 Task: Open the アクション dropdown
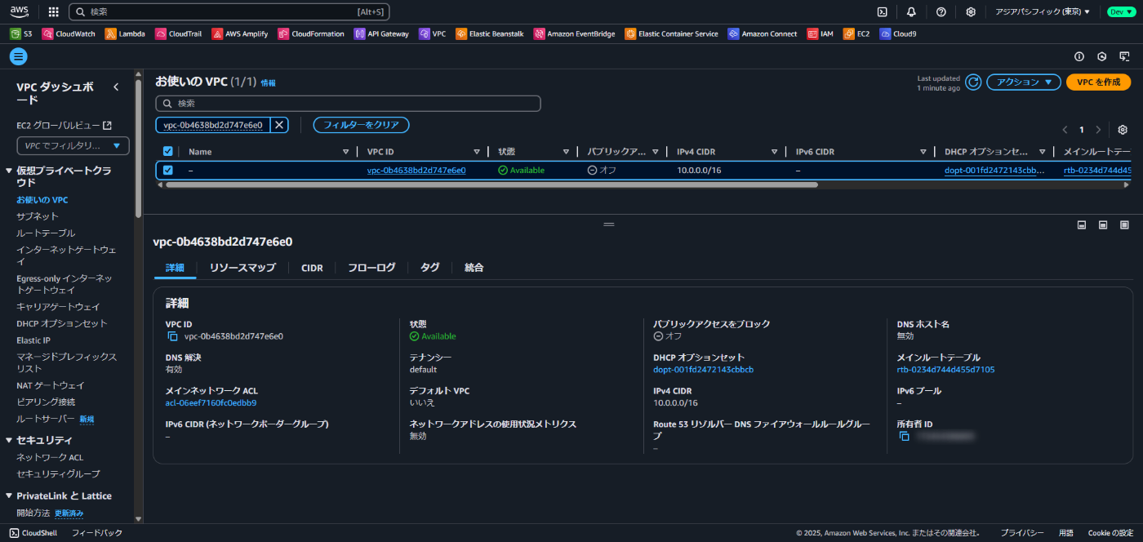coord(1024,82)
